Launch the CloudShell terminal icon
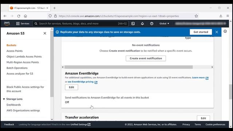This screenshot has width=233, height=131. click(133, 23)
